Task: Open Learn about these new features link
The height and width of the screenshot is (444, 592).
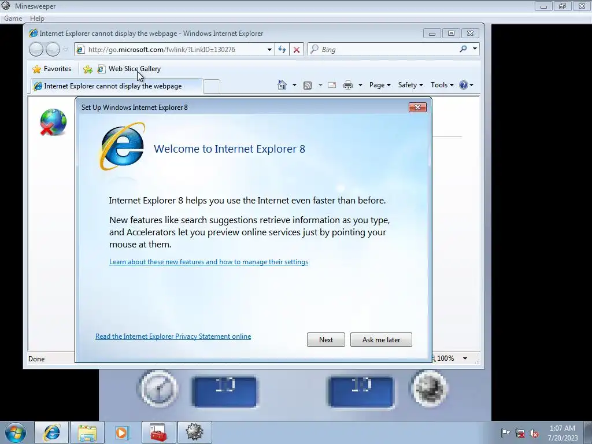Action: (x=208, y=262)
